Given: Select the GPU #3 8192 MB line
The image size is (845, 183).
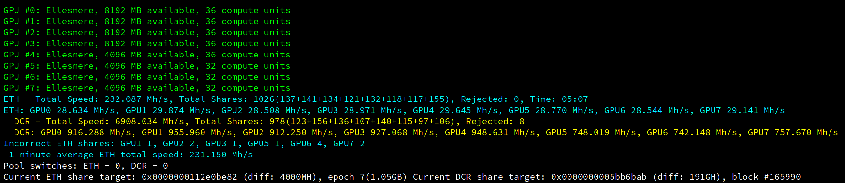Looking at the screenshot, I should coord(147,43).
